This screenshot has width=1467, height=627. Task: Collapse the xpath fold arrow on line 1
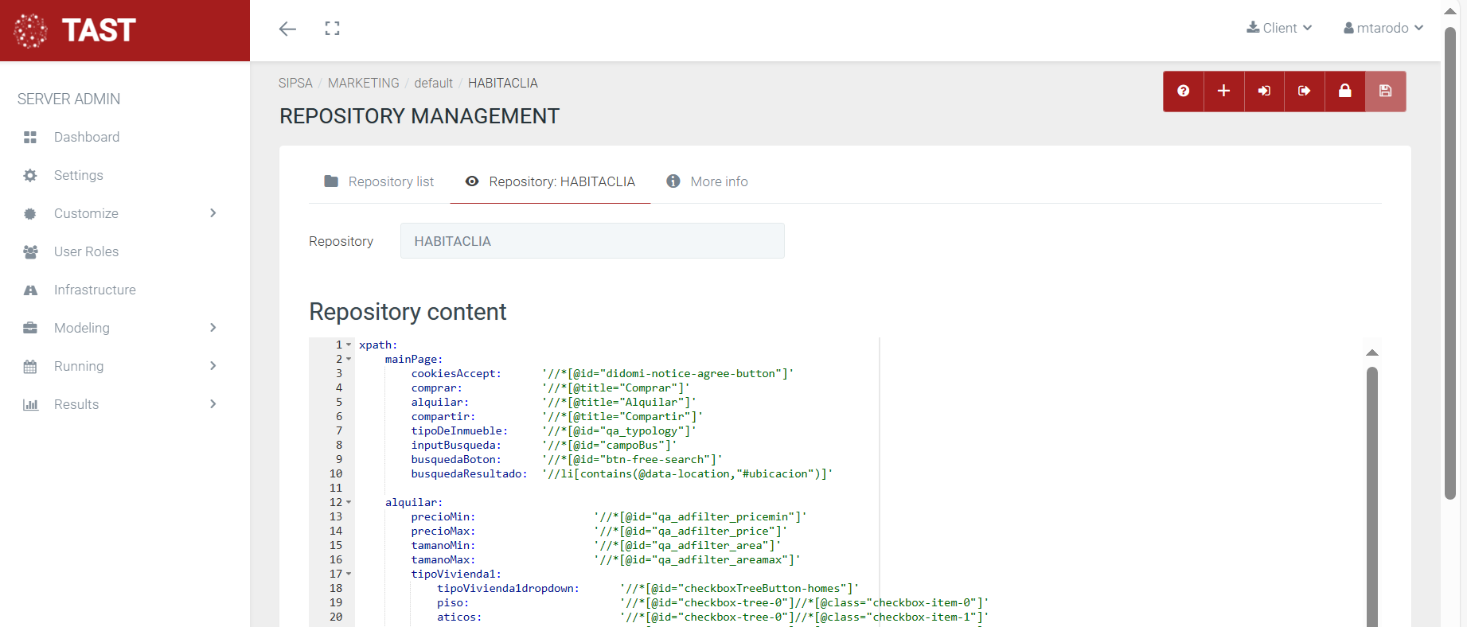[x=349, y=345]
